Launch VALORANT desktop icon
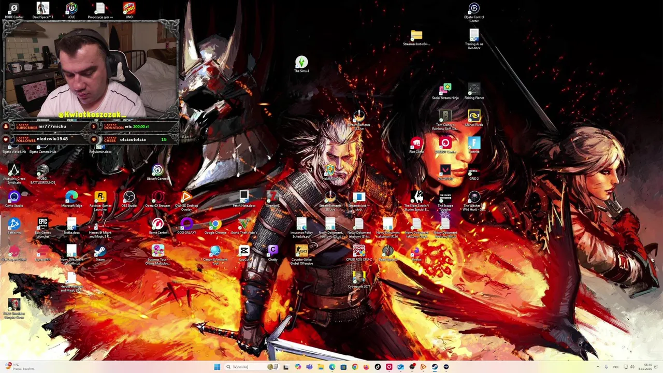 coord(445,173)
